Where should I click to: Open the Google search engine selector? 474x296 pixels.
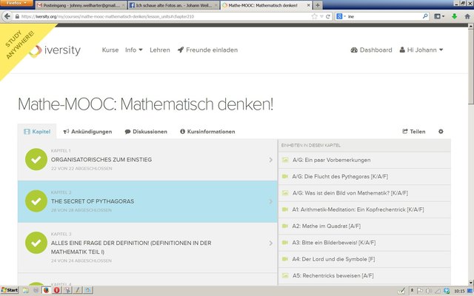click(x=341, y=16)
